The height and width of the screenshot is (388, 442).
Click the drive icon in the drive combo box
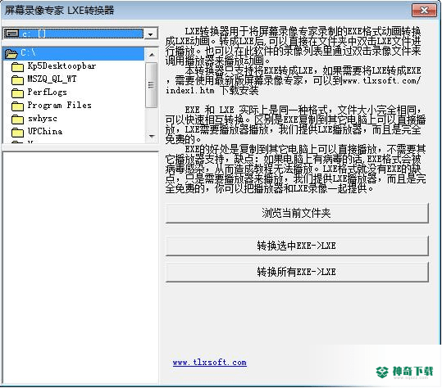(x=11, y=34)
